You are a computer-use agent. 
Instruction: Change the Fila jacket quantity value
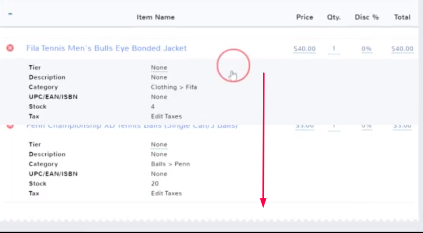(334, 49)
